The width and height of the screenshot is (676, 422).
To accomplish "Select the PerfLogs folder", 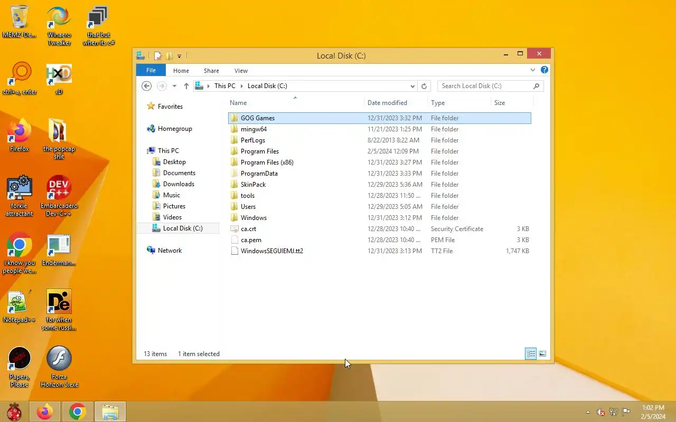I will pyautogui.click(x=379, y=140).
